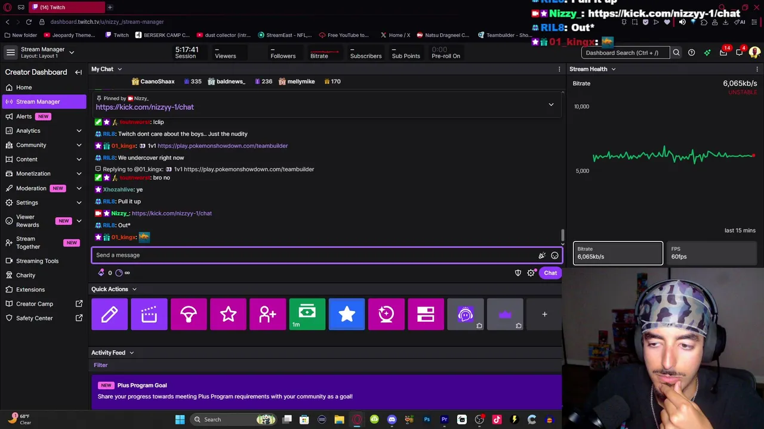This screenshot has height=429, width=764.
Task: Click the magenta outlined star quick action
Action: click(x=228, y=314)
